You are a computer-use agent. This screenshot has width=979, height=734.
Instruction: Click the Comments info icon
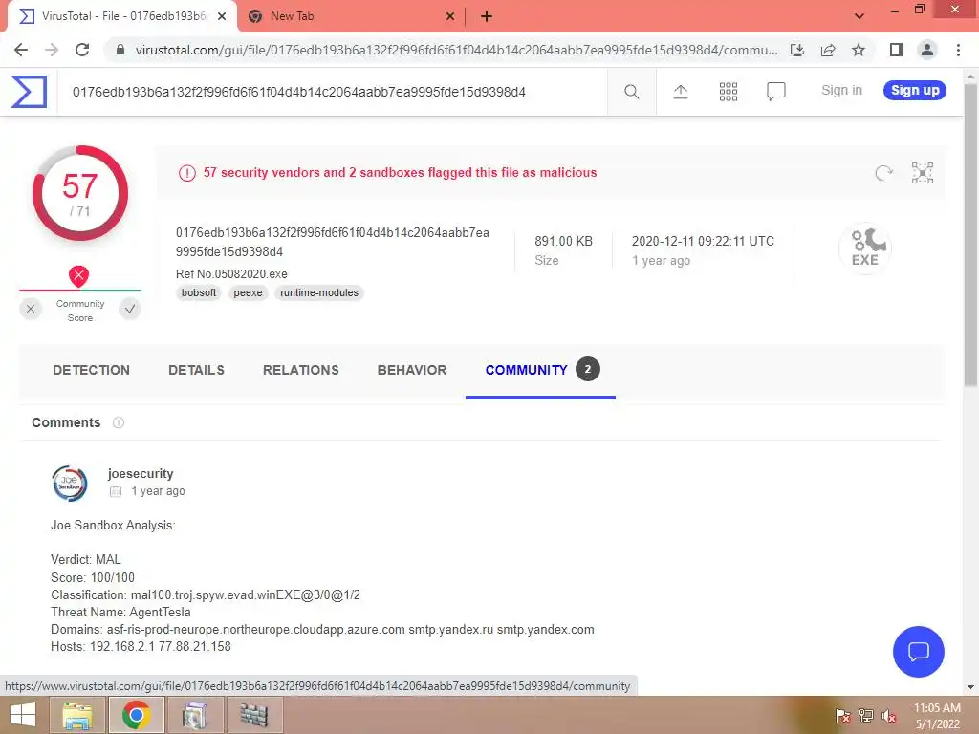[x=118, y=422]
